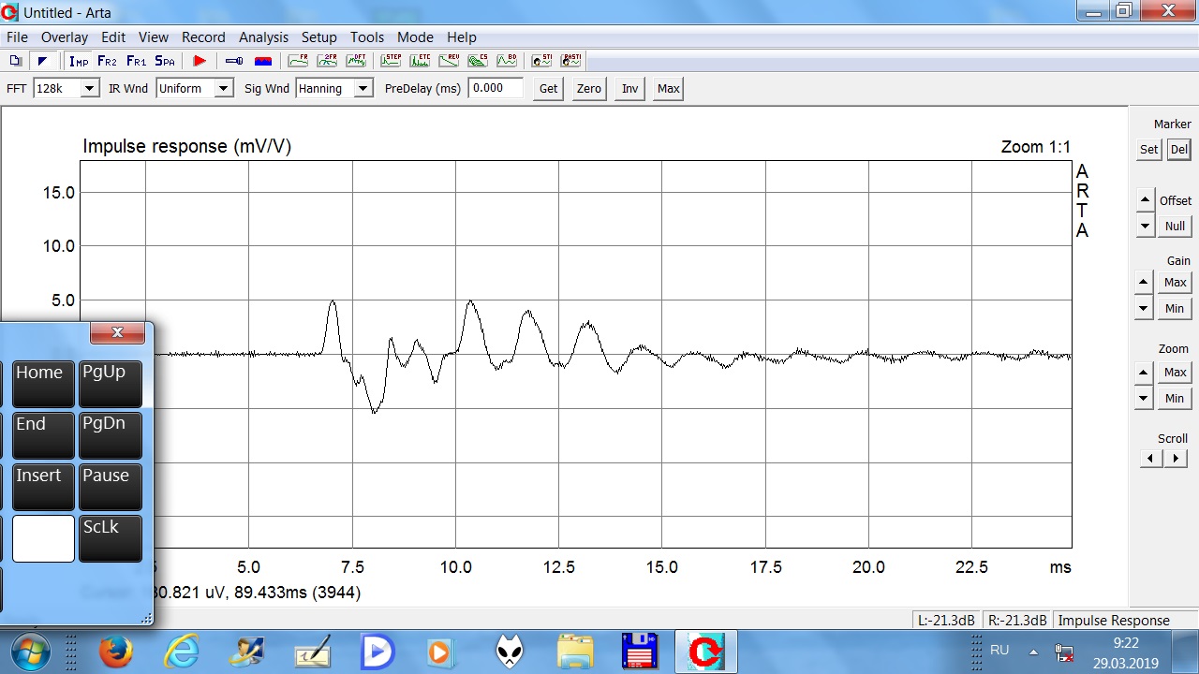
Task: Open the REV reverberation analysis icon
Action: point(449,61)
